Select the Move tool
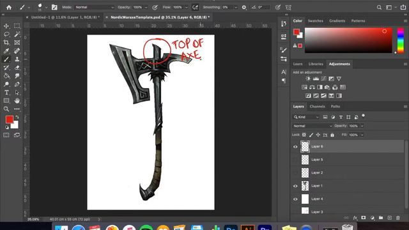The image size is (409, 230). coord(6,26)
